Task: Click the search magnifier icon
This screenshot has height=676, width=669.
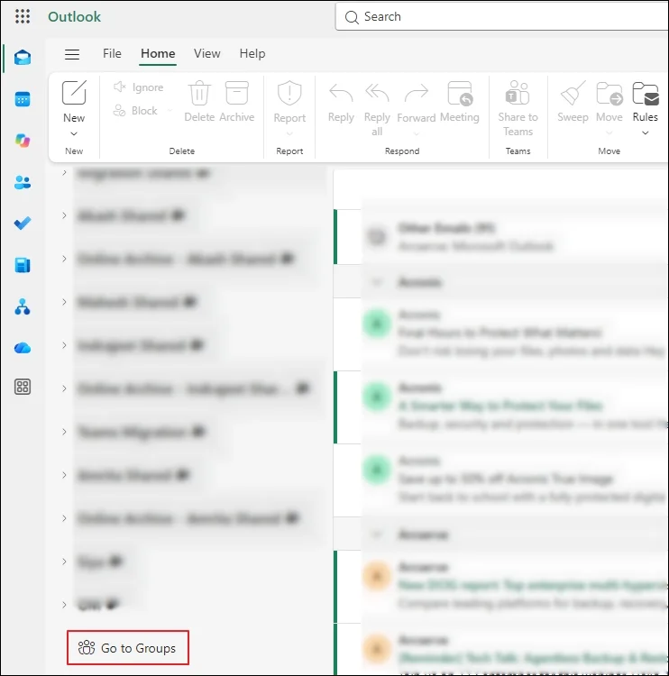Action: (x=352, y=17)
